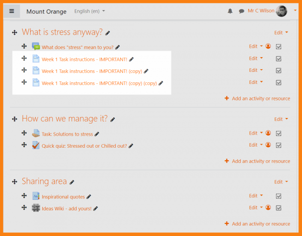Click group mode icon for Quick quiz
This screenshot has height=236, width=302.
(x=268, y=146)
